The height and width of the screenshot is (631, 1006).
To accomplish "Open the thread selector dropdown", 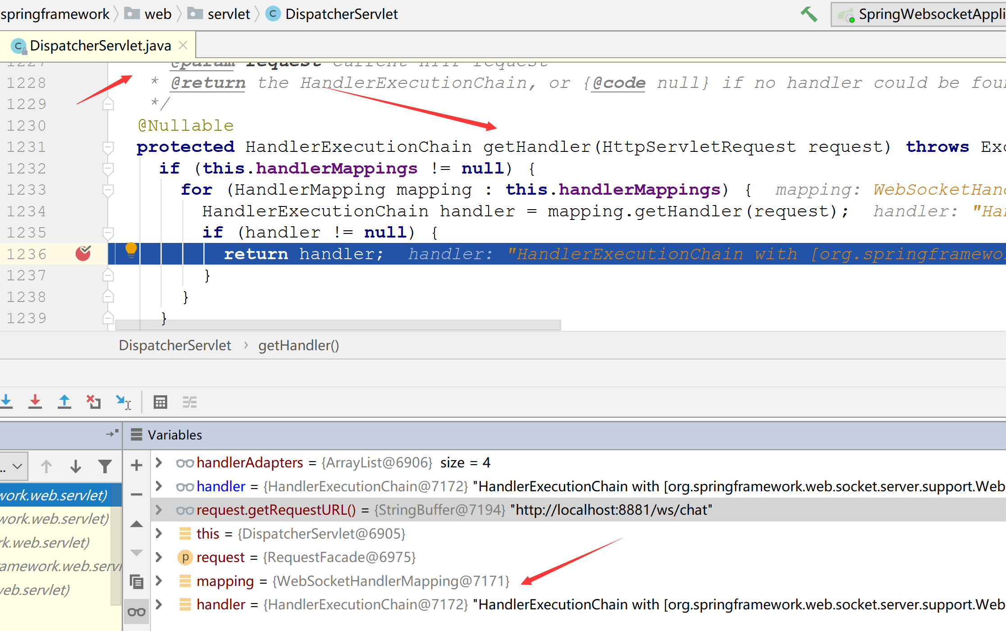I will (x=14, y=466).
